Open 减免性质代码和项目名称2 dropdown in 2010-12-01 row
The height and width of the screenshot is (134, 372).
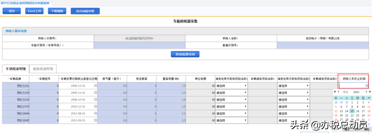click(293, 107)
